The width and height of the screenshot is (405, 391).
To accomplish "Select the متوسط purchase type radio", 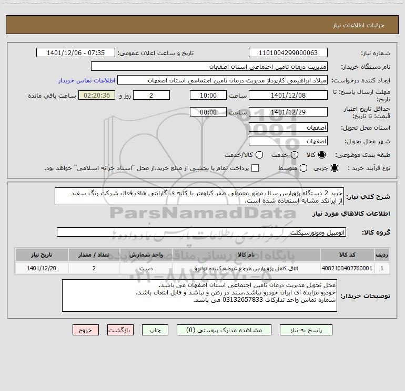I will (x=303, y=168).
